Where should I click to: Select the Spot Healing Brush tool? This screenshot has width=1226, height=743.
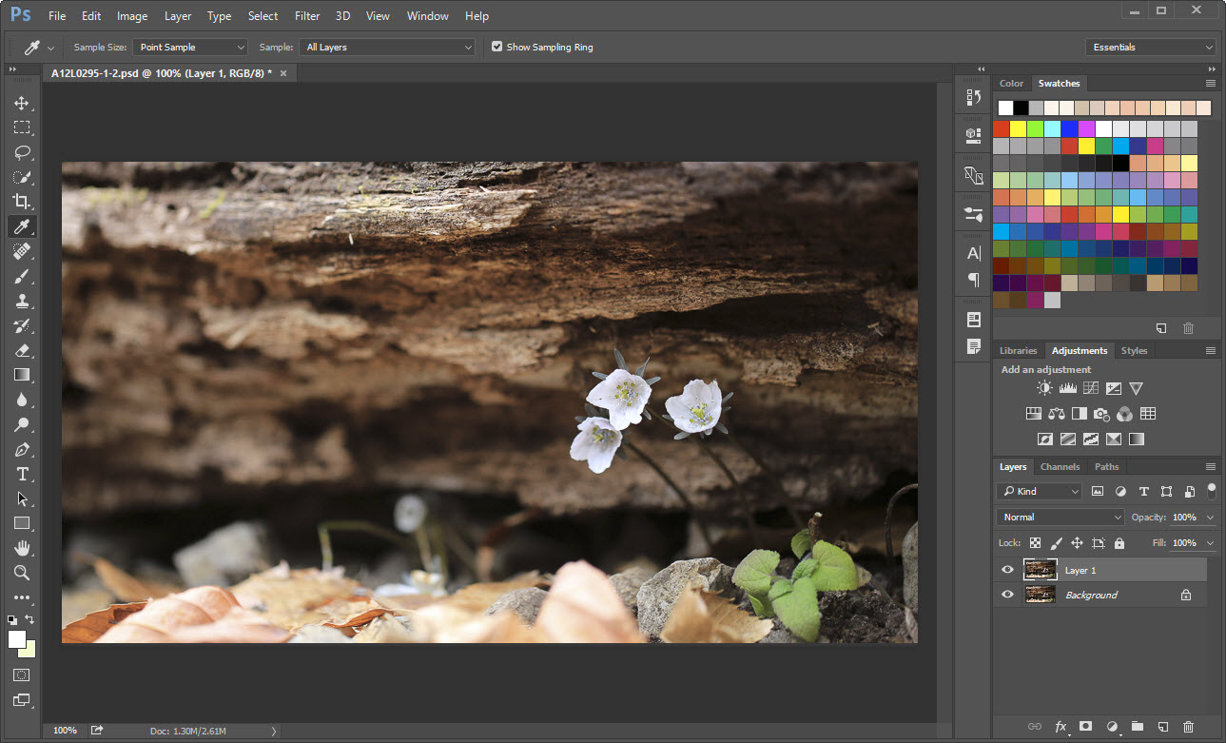pyautogui.click(x=21, y=251)
